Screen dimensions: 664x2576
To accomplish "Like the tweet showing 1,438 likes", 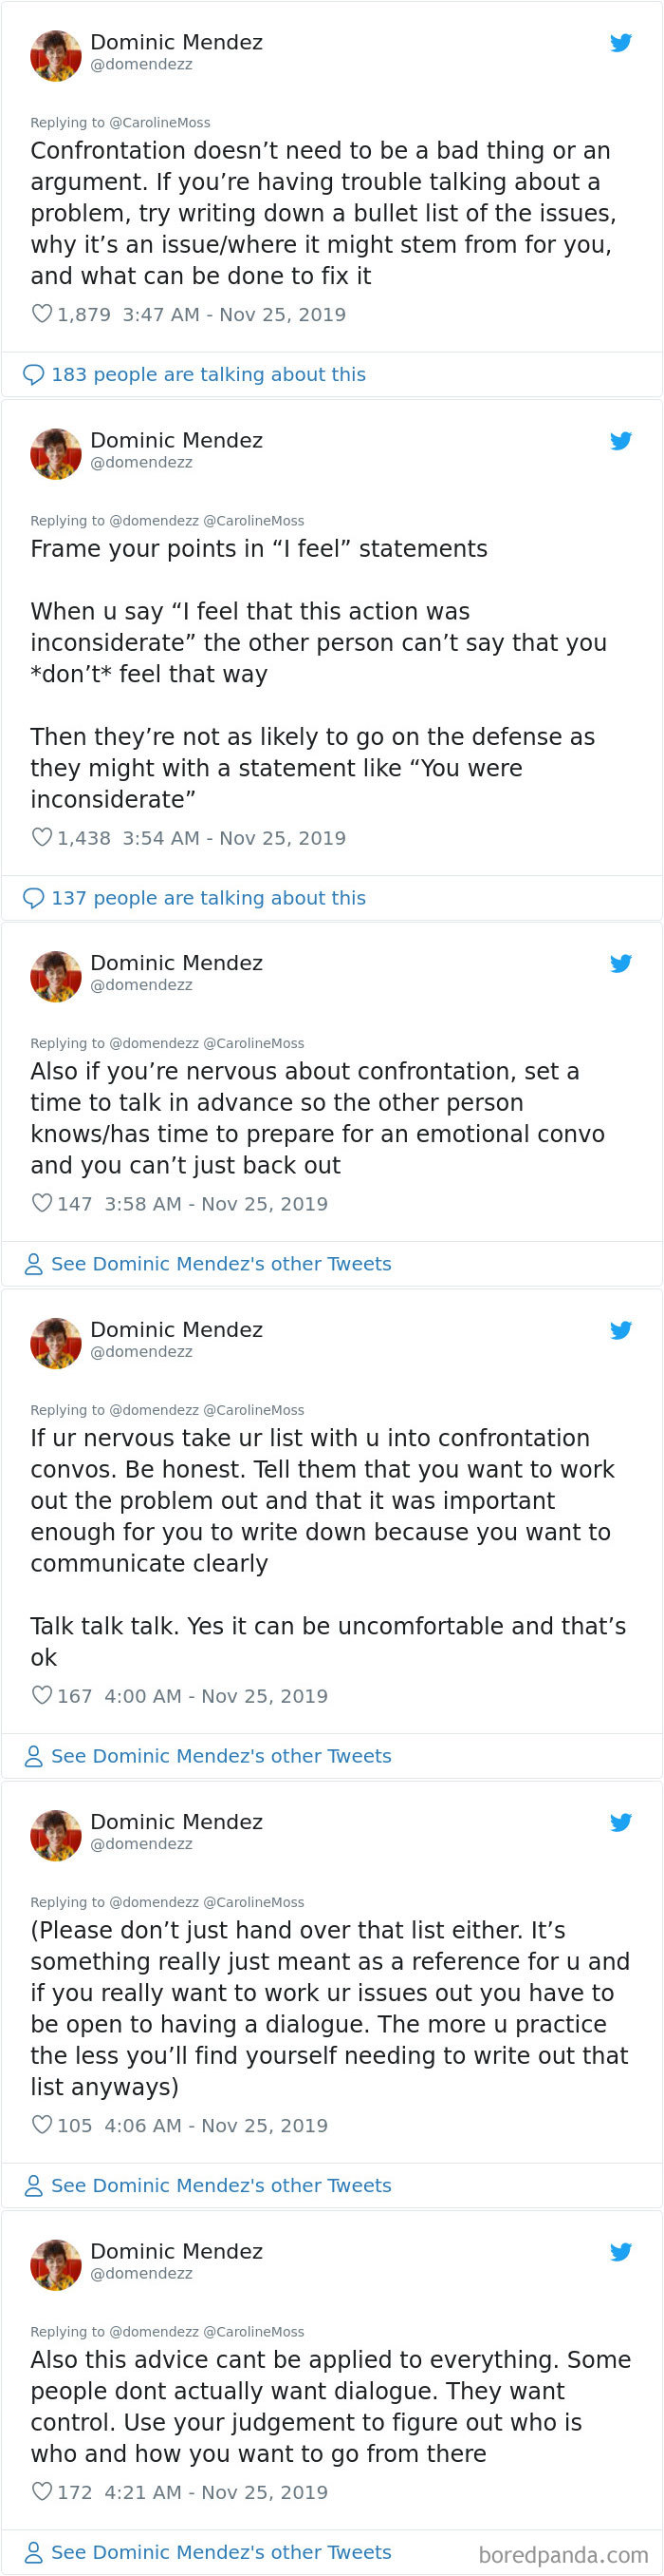I will point(42,838).
